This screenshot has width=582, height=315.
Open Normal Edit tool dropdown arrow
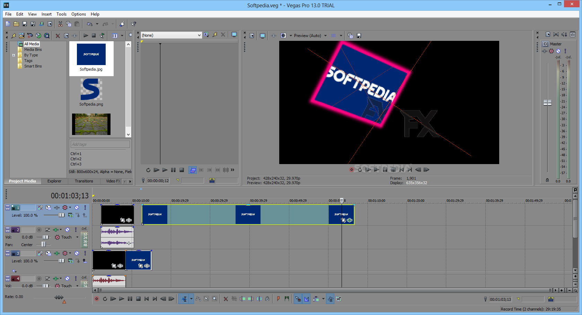(191, 299)
